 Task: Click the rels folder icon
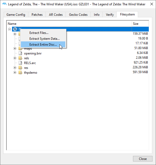20,58
